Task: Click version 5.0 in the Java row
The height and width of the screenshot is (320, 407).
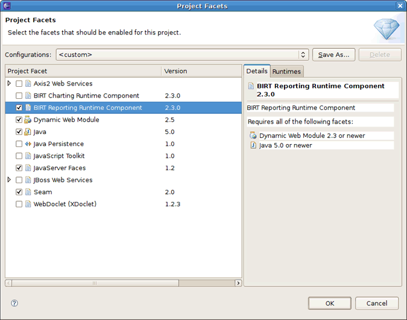Action: [170, 132]
